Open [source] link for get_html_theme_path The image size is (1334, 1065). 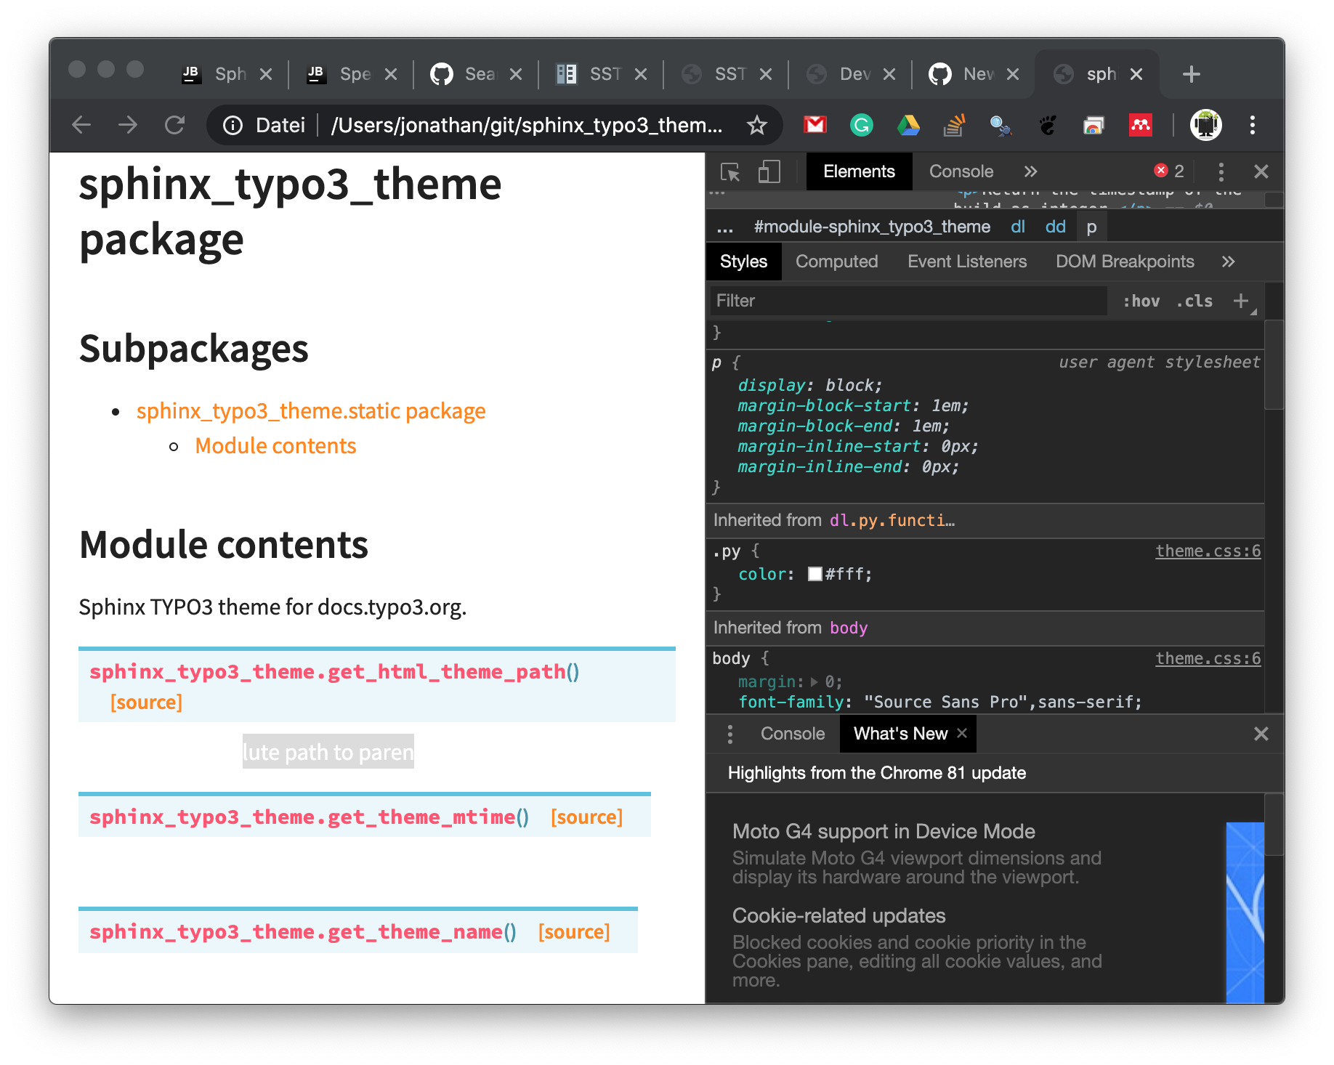pos(146,702)
